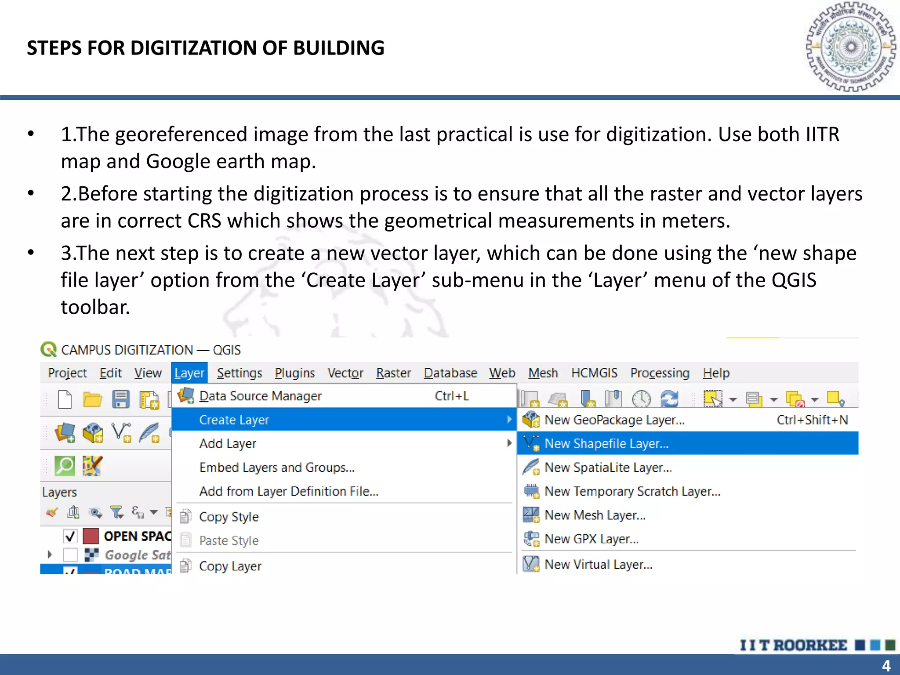Select New Shapefile Layer option

688,443
